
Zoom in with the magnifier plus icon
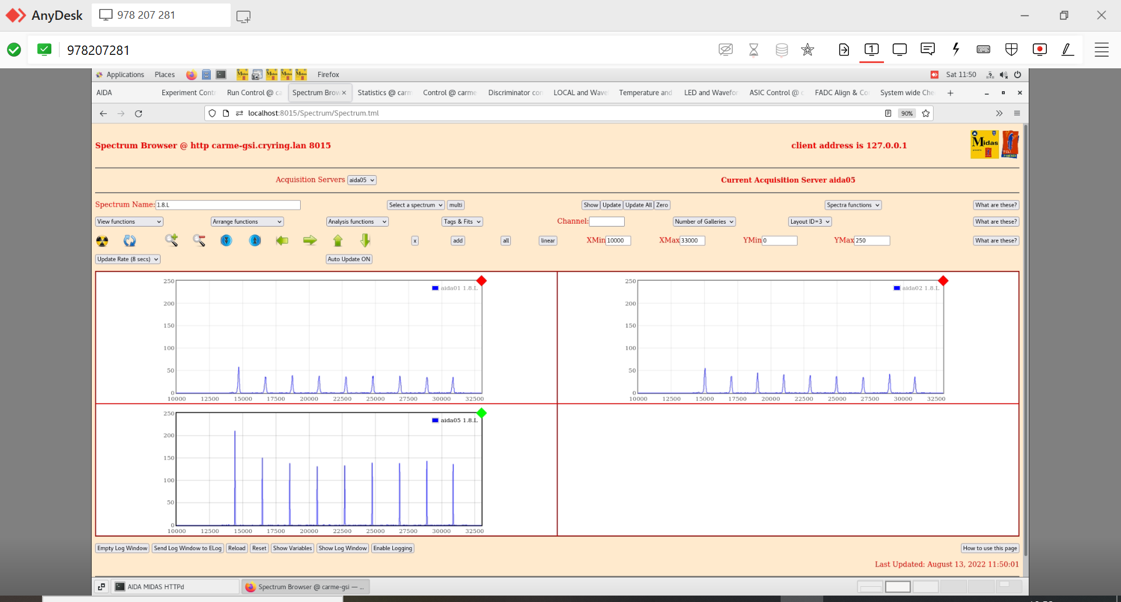171,240
